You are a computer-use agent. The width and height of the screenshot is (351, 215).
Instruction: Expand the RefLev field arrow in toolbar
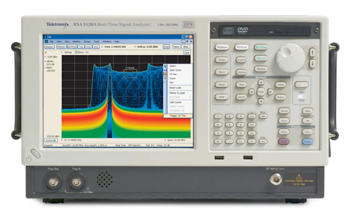(135, 47)
